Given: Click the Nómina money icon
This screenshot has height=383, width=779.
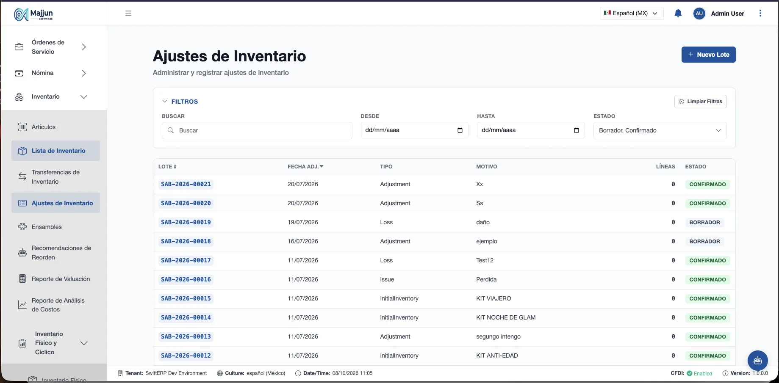Looking at the screenshot, I should 19,73.
